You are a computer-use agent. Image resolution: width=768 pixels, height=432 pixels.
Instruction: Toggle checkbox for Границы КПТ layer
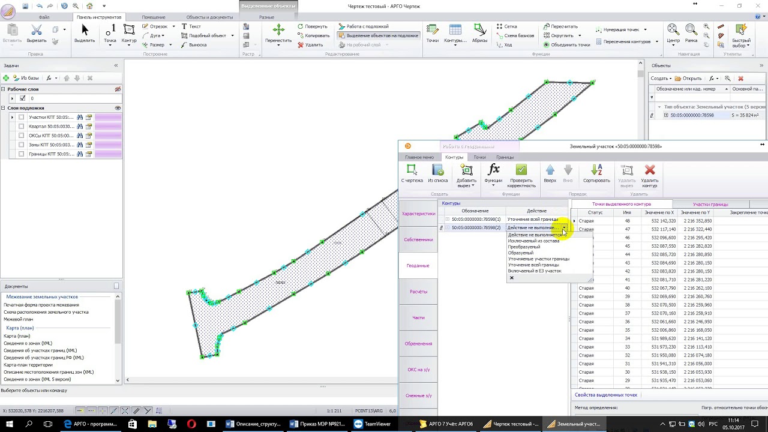22,154
